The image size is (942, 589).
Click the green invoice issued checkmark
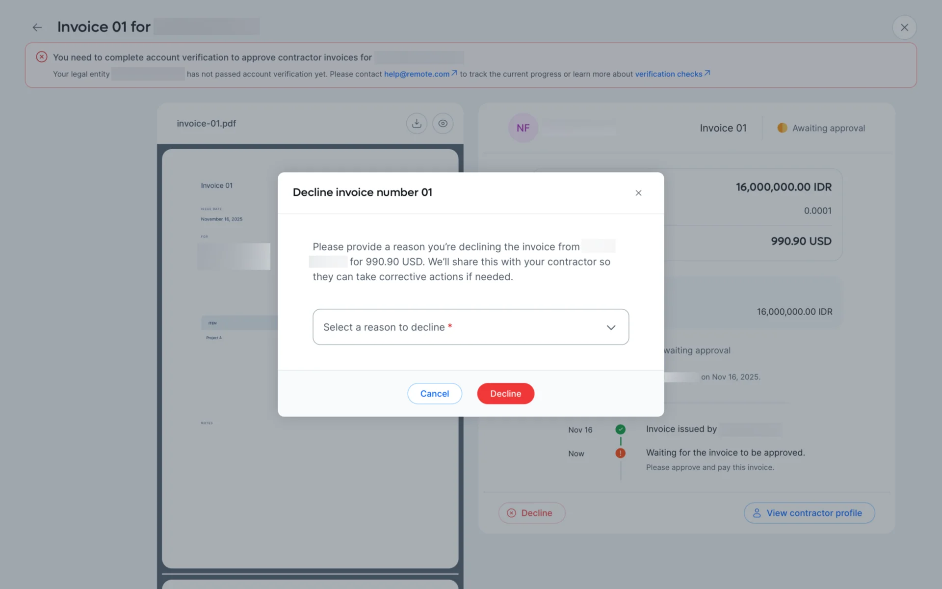(x=620, y=429)
